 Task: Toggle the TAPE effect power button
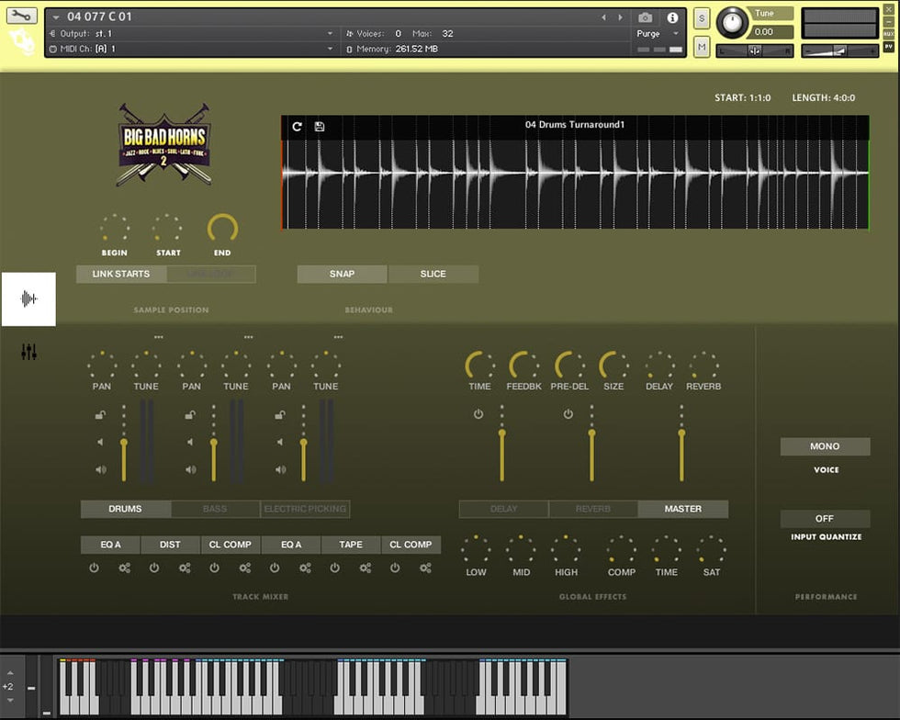coord(334,568)
